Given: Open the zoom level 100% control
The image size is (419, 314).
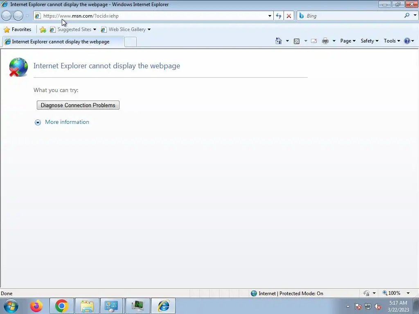Looking at the screenshot, I should coord(392,293).
